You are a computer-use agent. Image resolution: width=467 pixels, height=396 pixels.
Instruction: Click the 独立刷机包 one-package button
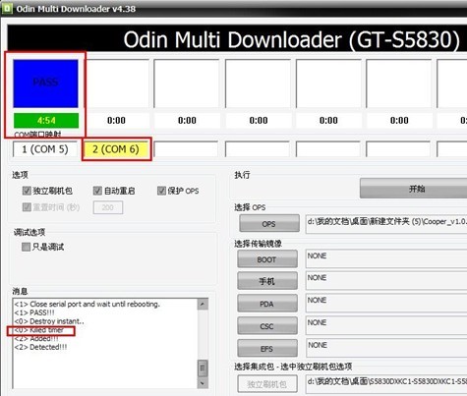pos(267,384)
